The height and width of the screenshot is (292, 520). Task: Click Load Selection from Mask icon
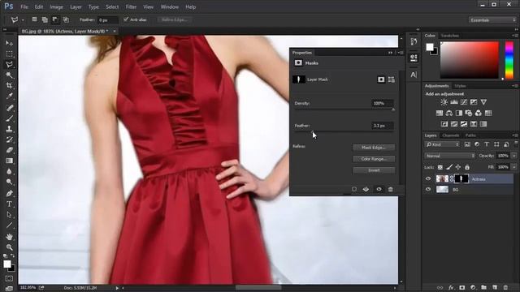(x=354, y=189)
